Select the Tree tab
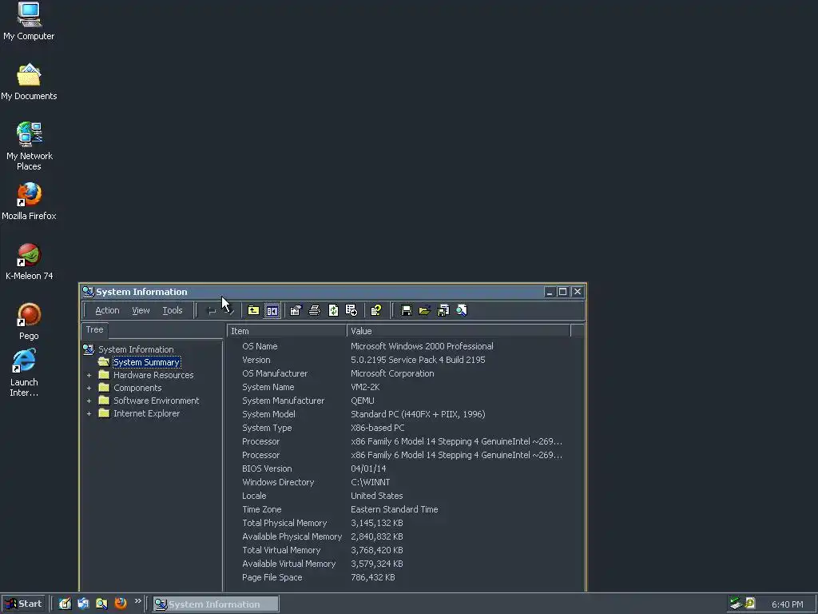818x614 pixels. [x=95, y=330]
